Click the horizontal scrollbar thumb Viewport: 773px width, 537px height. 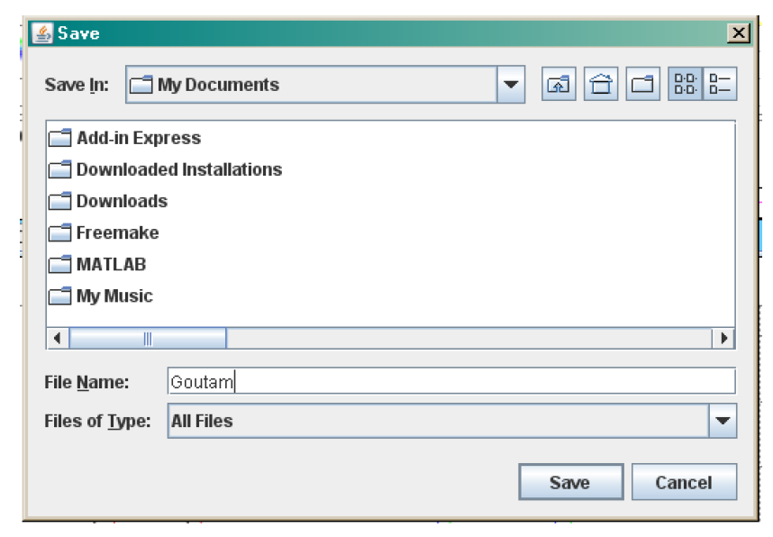(x=148, y=339)
